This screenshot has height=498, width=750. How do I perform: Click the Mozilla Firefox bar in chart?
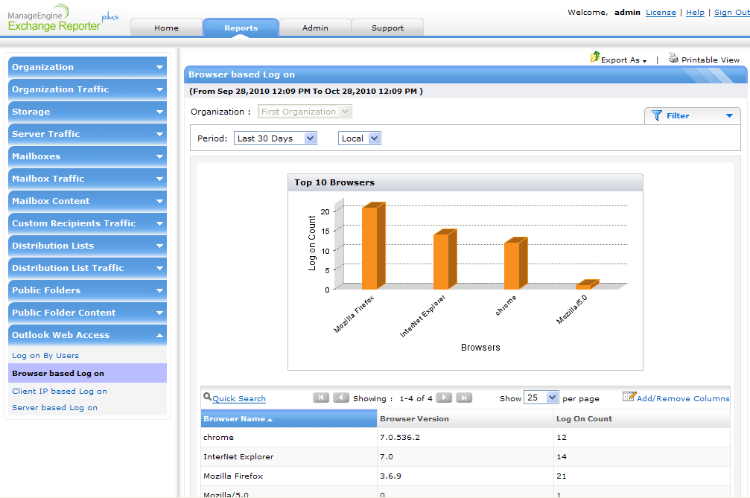369,247
